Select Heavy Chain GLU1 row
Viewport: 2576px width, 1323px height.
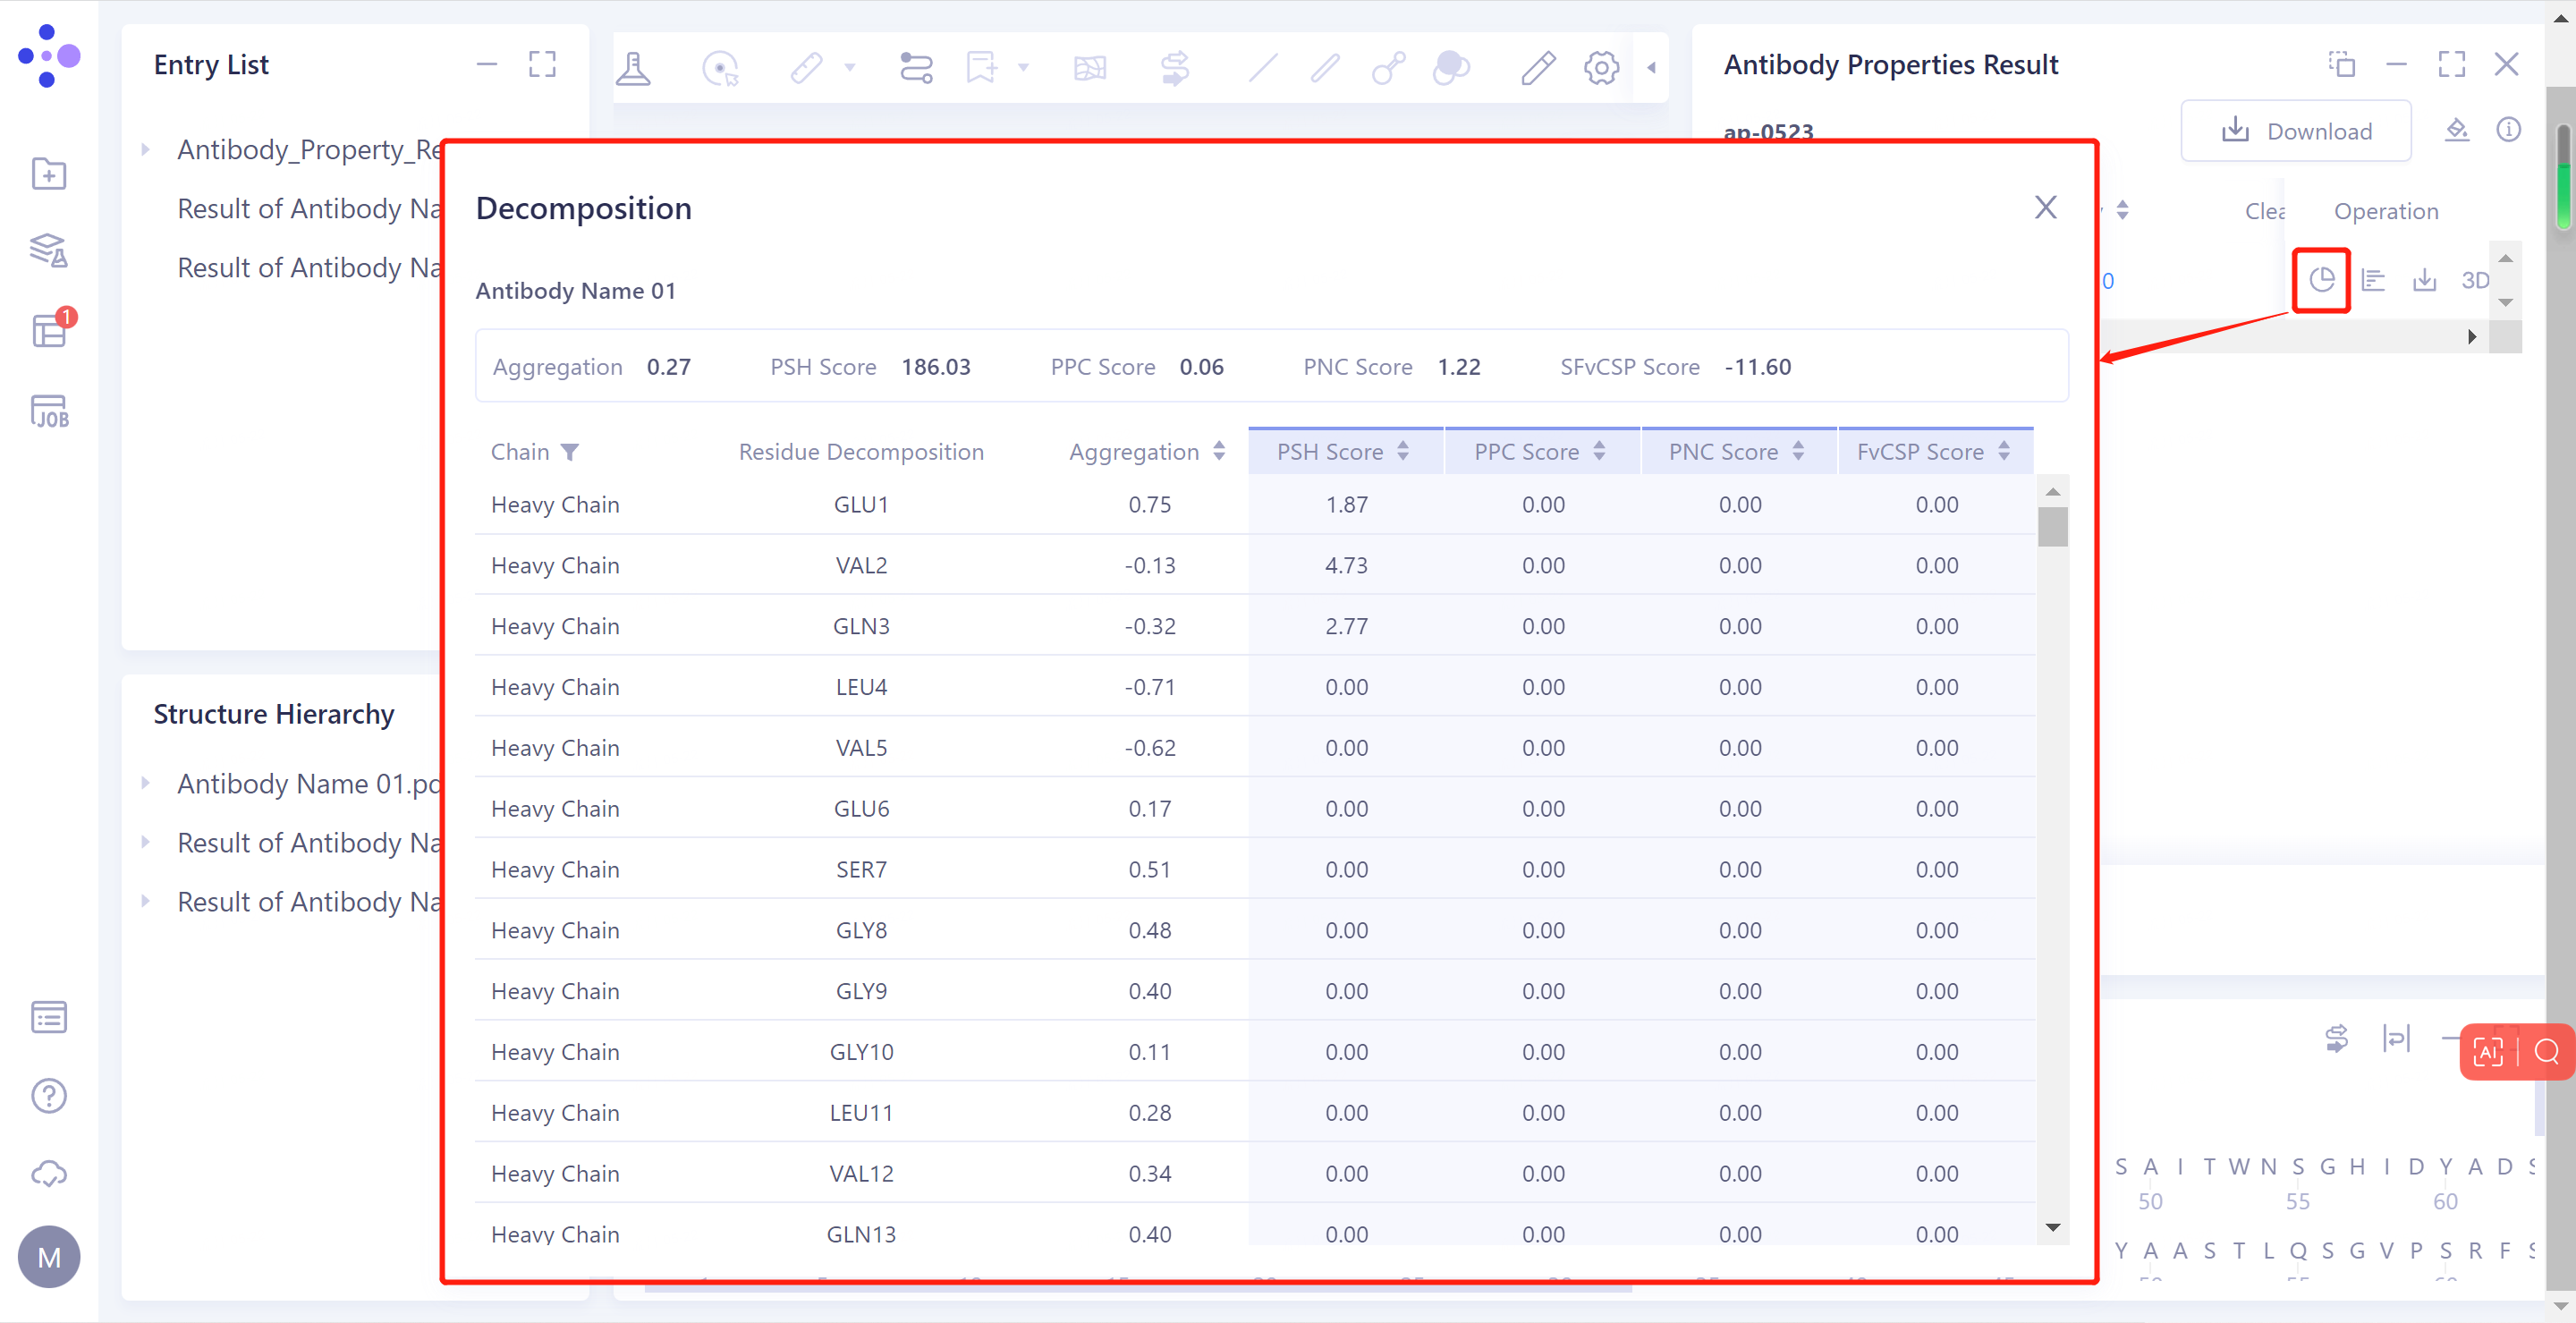click(x=860, y=505)
